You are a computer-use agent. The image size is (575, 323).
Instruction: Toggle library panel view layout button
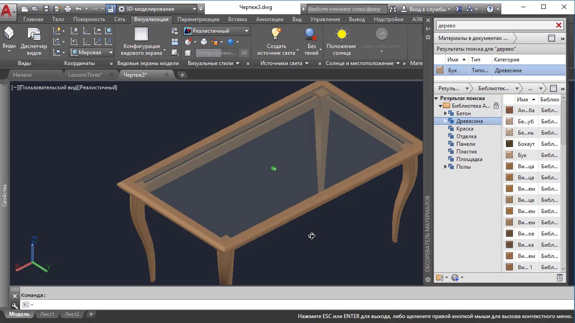tap(553, 88)
